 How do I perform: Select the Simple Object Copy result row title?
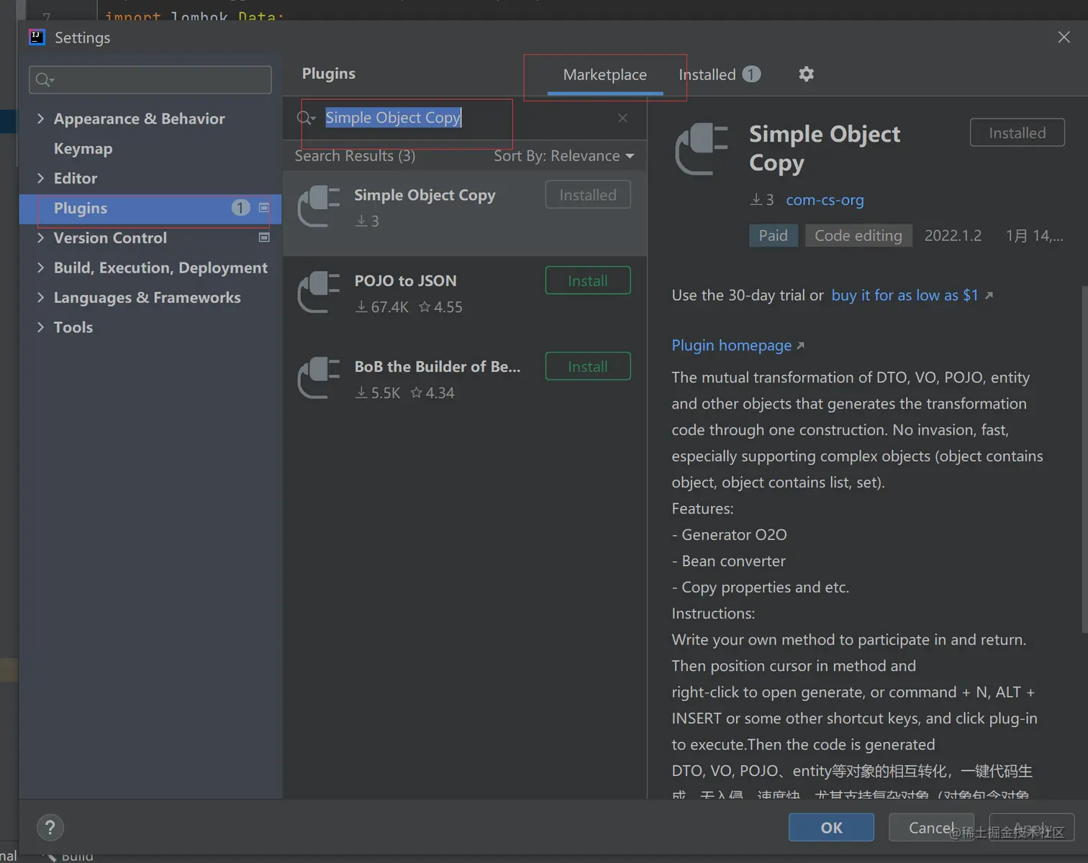tap(425, 196)
